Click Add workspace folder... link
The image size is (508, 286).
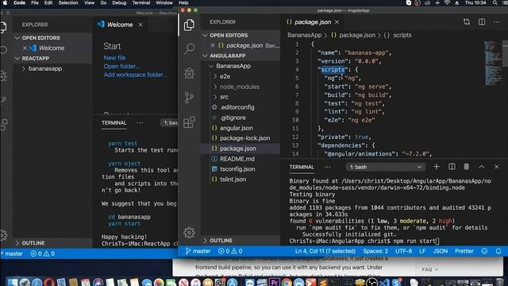pos(136,75)
